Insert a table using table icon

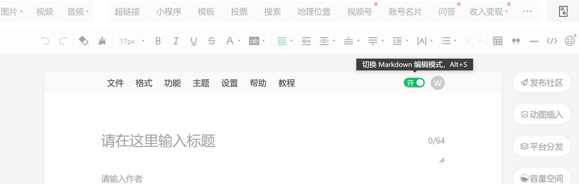(498, 41)
